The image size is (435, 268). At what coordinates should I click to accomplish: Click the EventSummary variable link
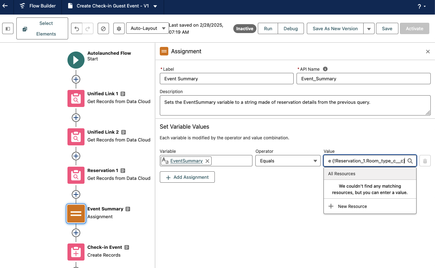(x=186, y=161)
